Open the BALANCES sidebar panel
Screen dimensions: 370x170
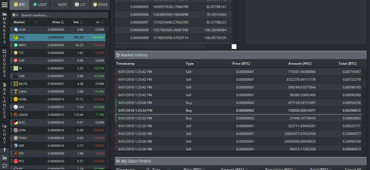pos(4,101)
